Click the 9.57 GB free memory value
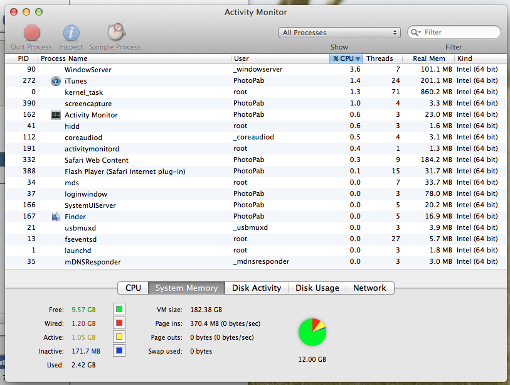The width and height of the screenshot is (510, 385). click(x=83, y=310)
